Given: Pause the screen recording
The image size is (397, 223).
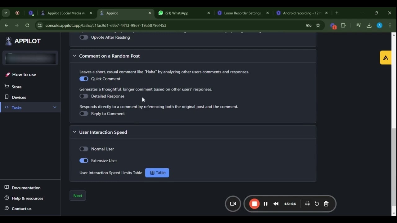Looking at the screenshot, I should point(265,204).
